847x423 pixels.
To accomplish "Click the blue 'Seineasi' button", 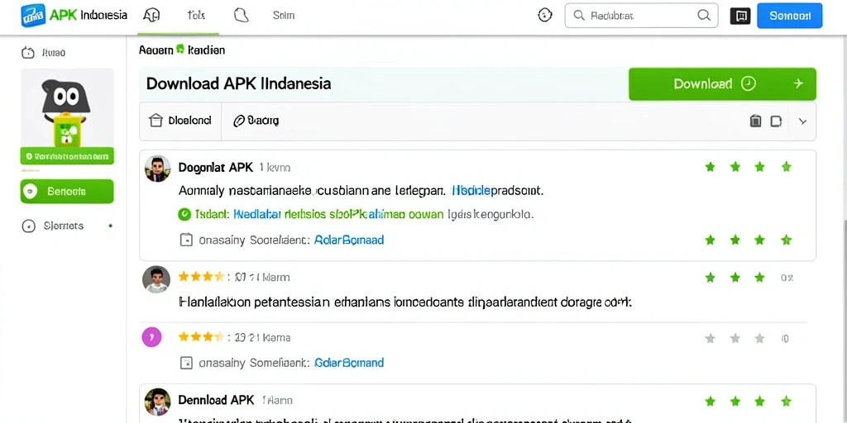I will click(790, 16).
